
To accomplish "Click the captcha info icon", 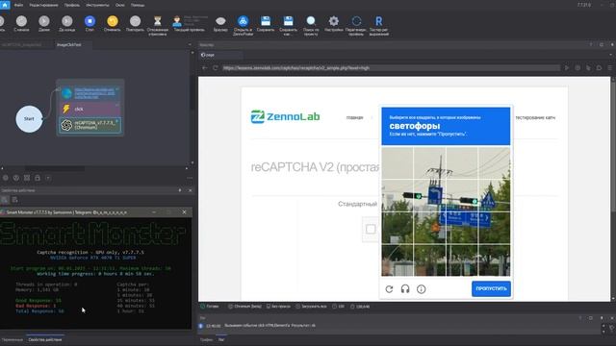I will click(422, 289).
